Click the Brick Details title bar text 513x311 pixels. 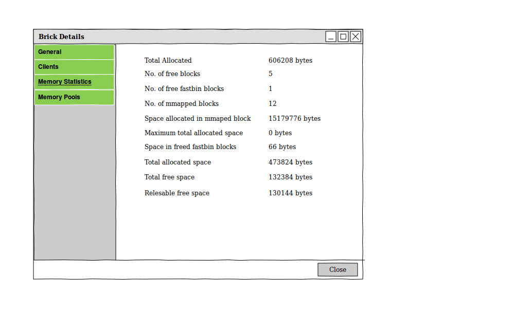coord(61,36)
